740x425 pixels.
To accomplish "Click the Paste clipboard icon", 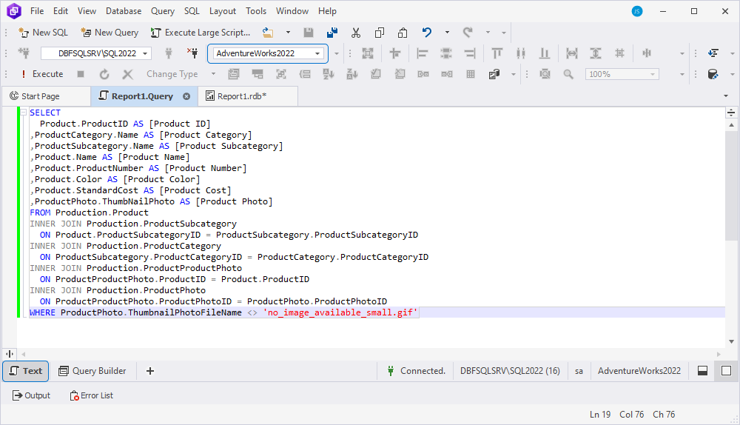I will tap(403, 33).
